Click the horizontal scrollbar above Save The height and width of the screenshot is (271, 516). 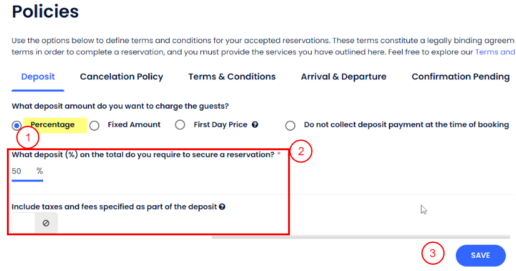tap(363, 238)
